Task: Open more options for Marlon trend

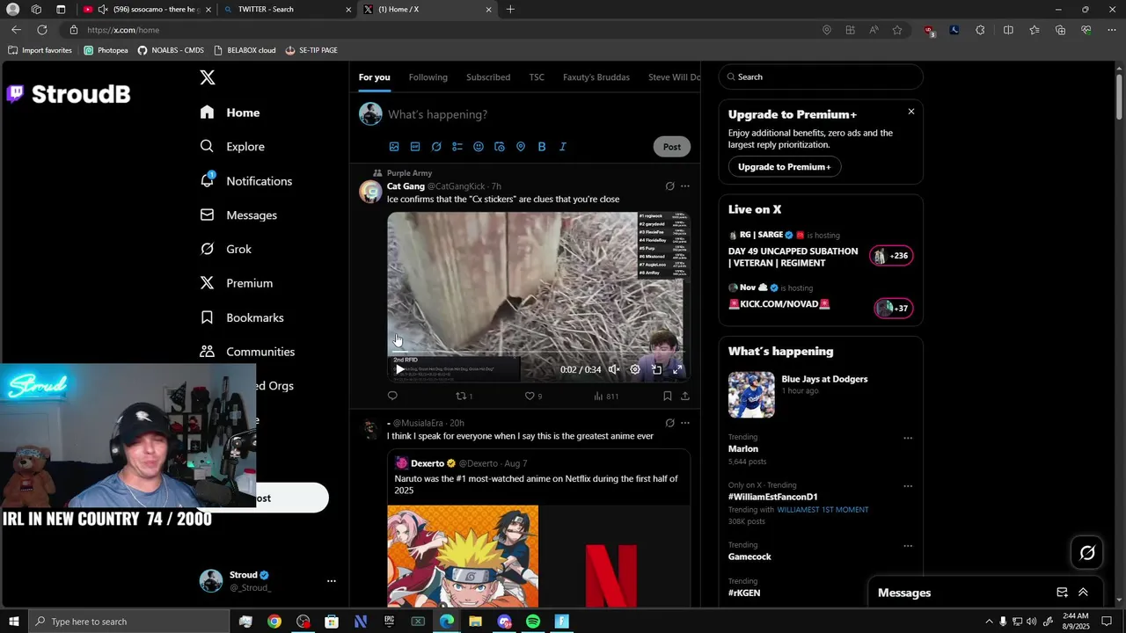Action: click(x=908, y=438)
